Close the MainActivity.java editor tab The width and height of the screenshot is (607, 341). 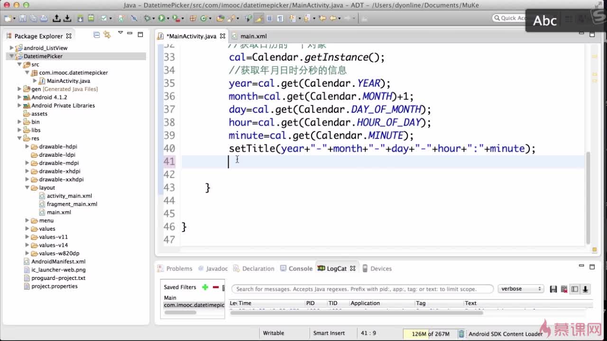(222, 36)
